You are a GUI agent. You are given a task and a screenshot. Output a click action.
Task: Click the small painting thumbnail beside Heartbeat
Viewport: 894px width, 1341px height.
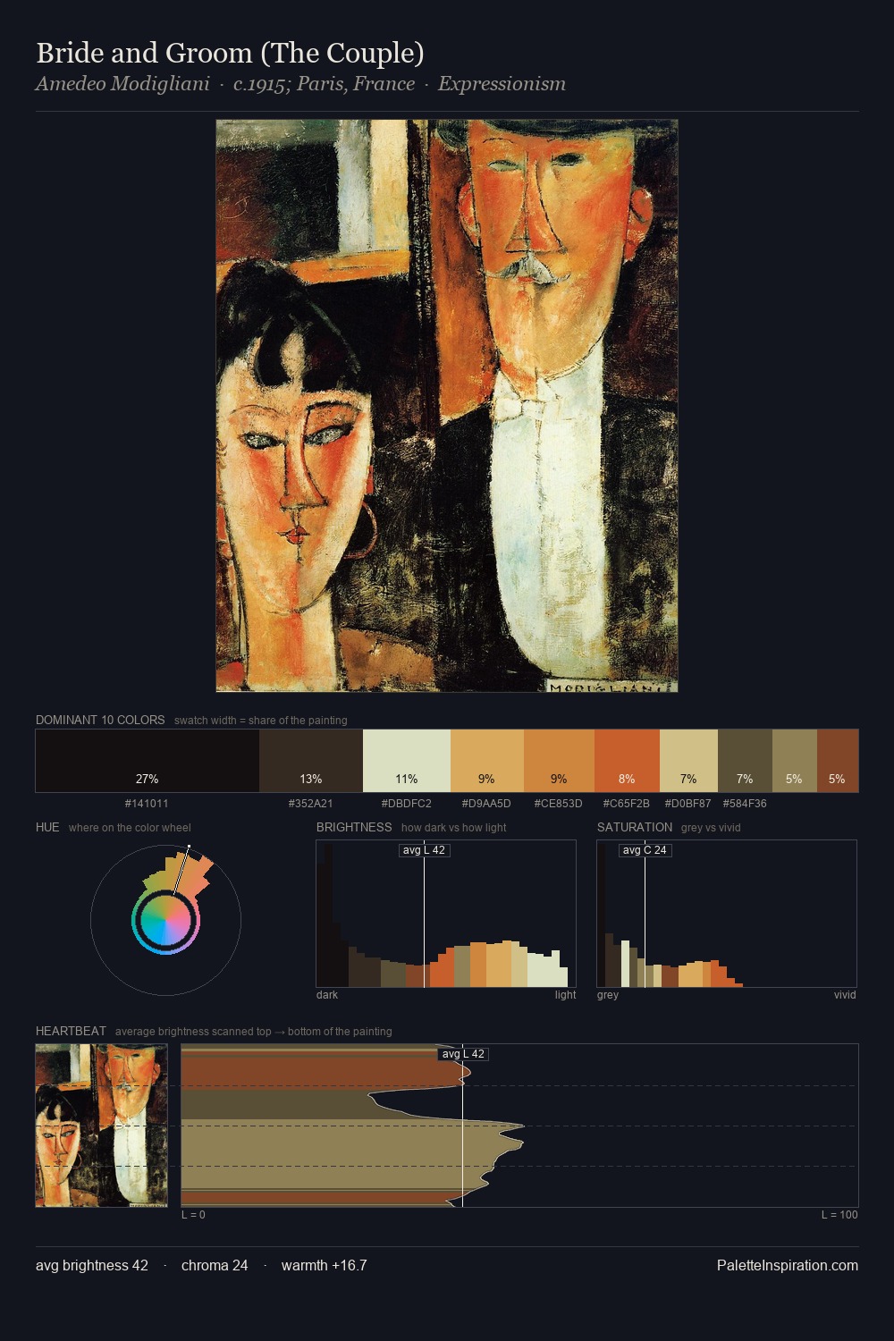pyautogui.click(x=101, y=1126)
